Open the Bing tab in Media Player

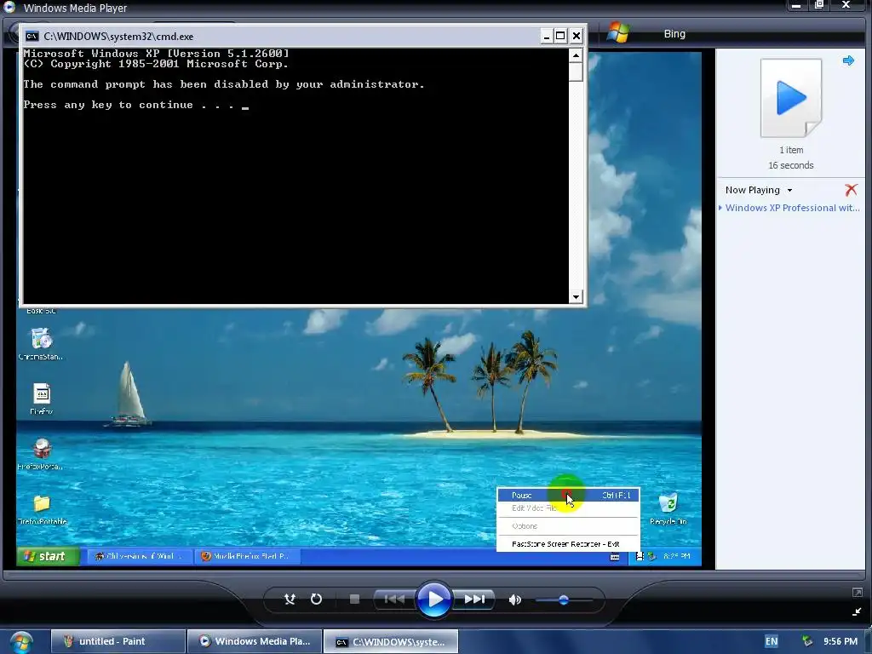coord(674,34)
